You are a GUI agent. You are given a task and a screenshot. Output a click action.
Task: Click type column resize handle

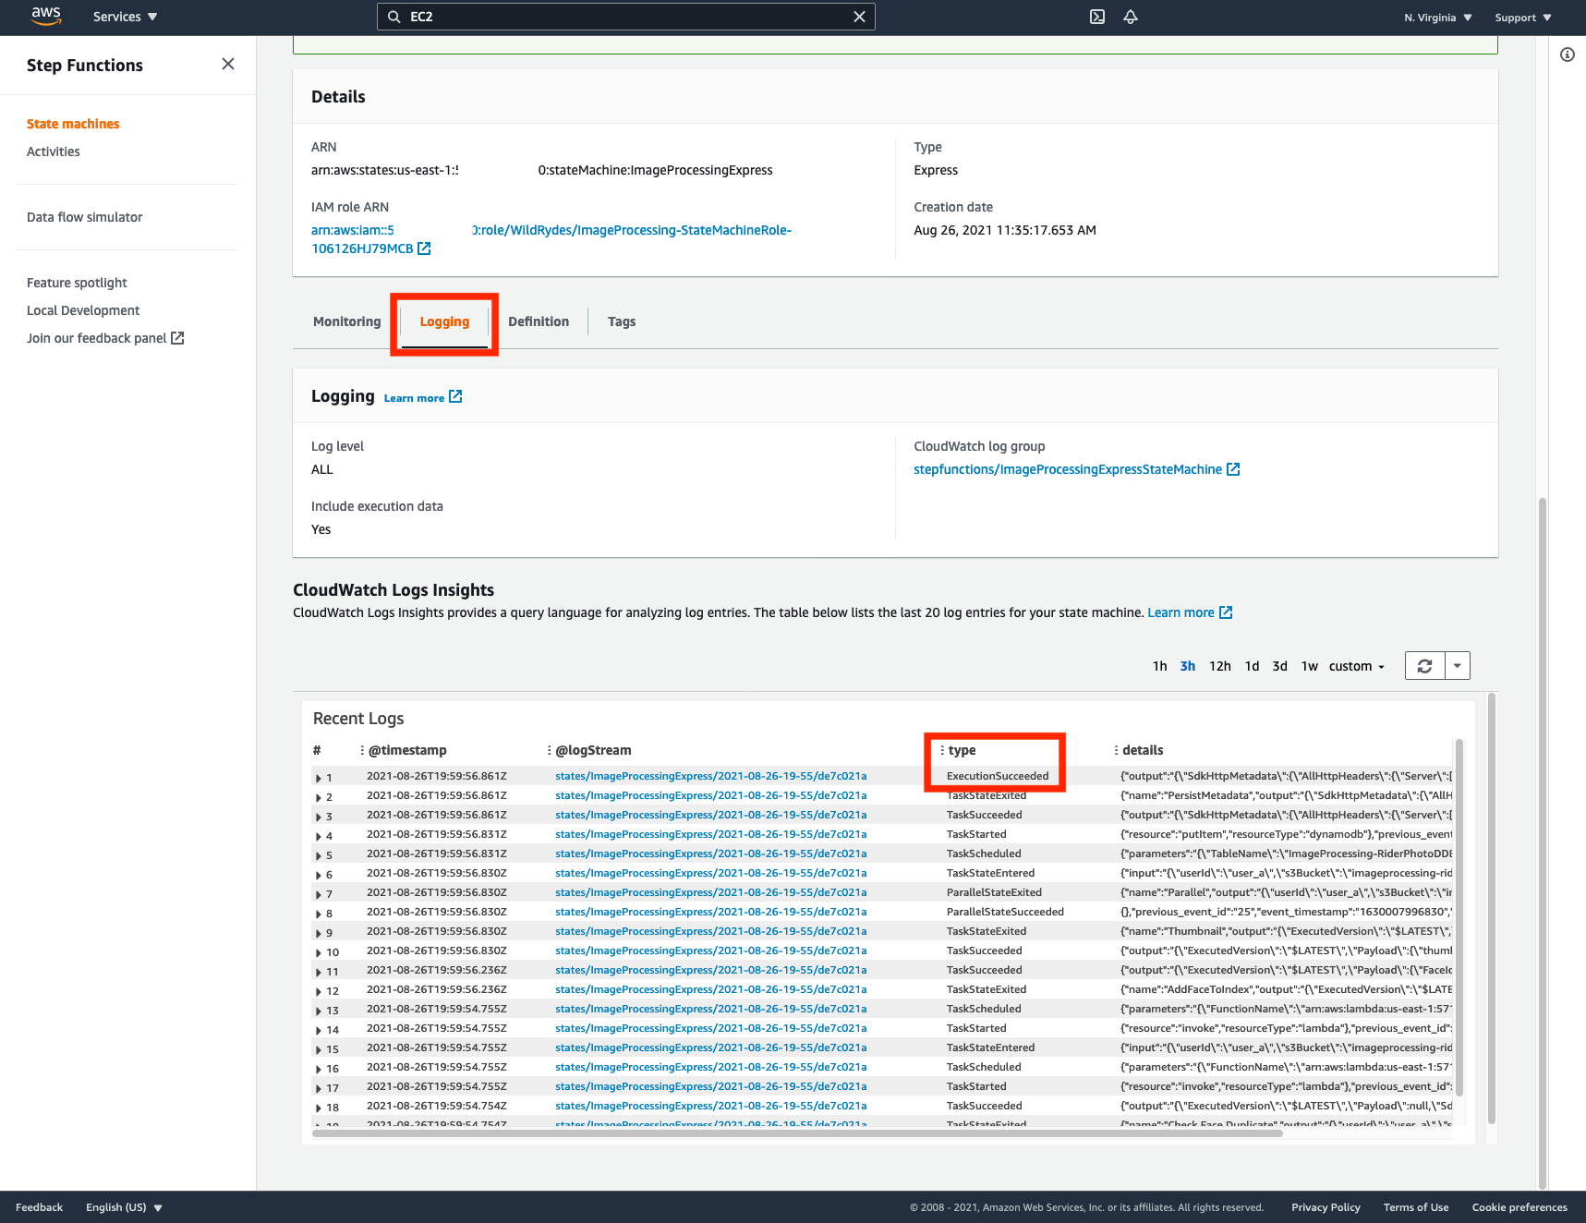click(x=942, y=750)
